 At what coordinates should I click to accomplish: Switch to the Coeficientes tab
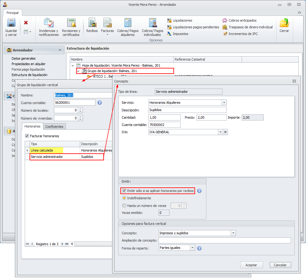(54, 127)
